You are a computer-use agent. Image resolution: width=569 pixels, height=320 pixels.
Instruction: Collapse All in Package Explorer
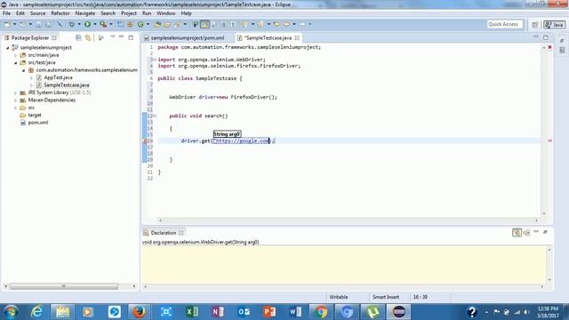78,37
